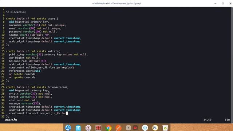
Task: Click the 'usr bigint not null,' line
Action: tap(24, 58)
